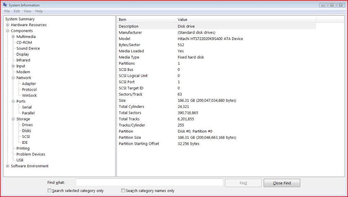The width and height of the screenshot is (348, 197).
Task: Expand the Hardware Resources node
Action: pyautogui.click(x=7, y=25)
